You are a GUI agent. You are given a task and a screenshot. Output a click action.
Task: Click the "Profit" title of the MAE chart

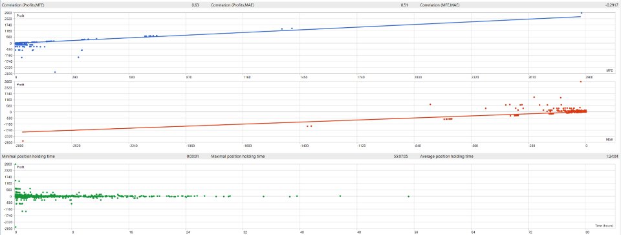(x=20, y=85)
